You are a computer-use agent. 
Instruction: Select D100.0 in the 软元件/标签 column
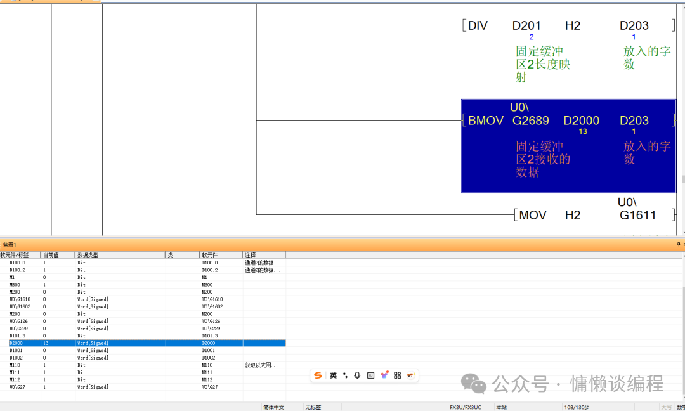coord(18,263)
